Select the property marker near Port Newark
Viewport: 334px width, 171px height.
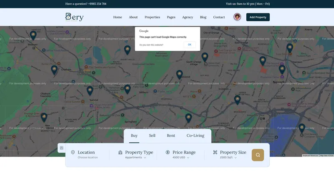pyautogui.click(x=301, y=128)
